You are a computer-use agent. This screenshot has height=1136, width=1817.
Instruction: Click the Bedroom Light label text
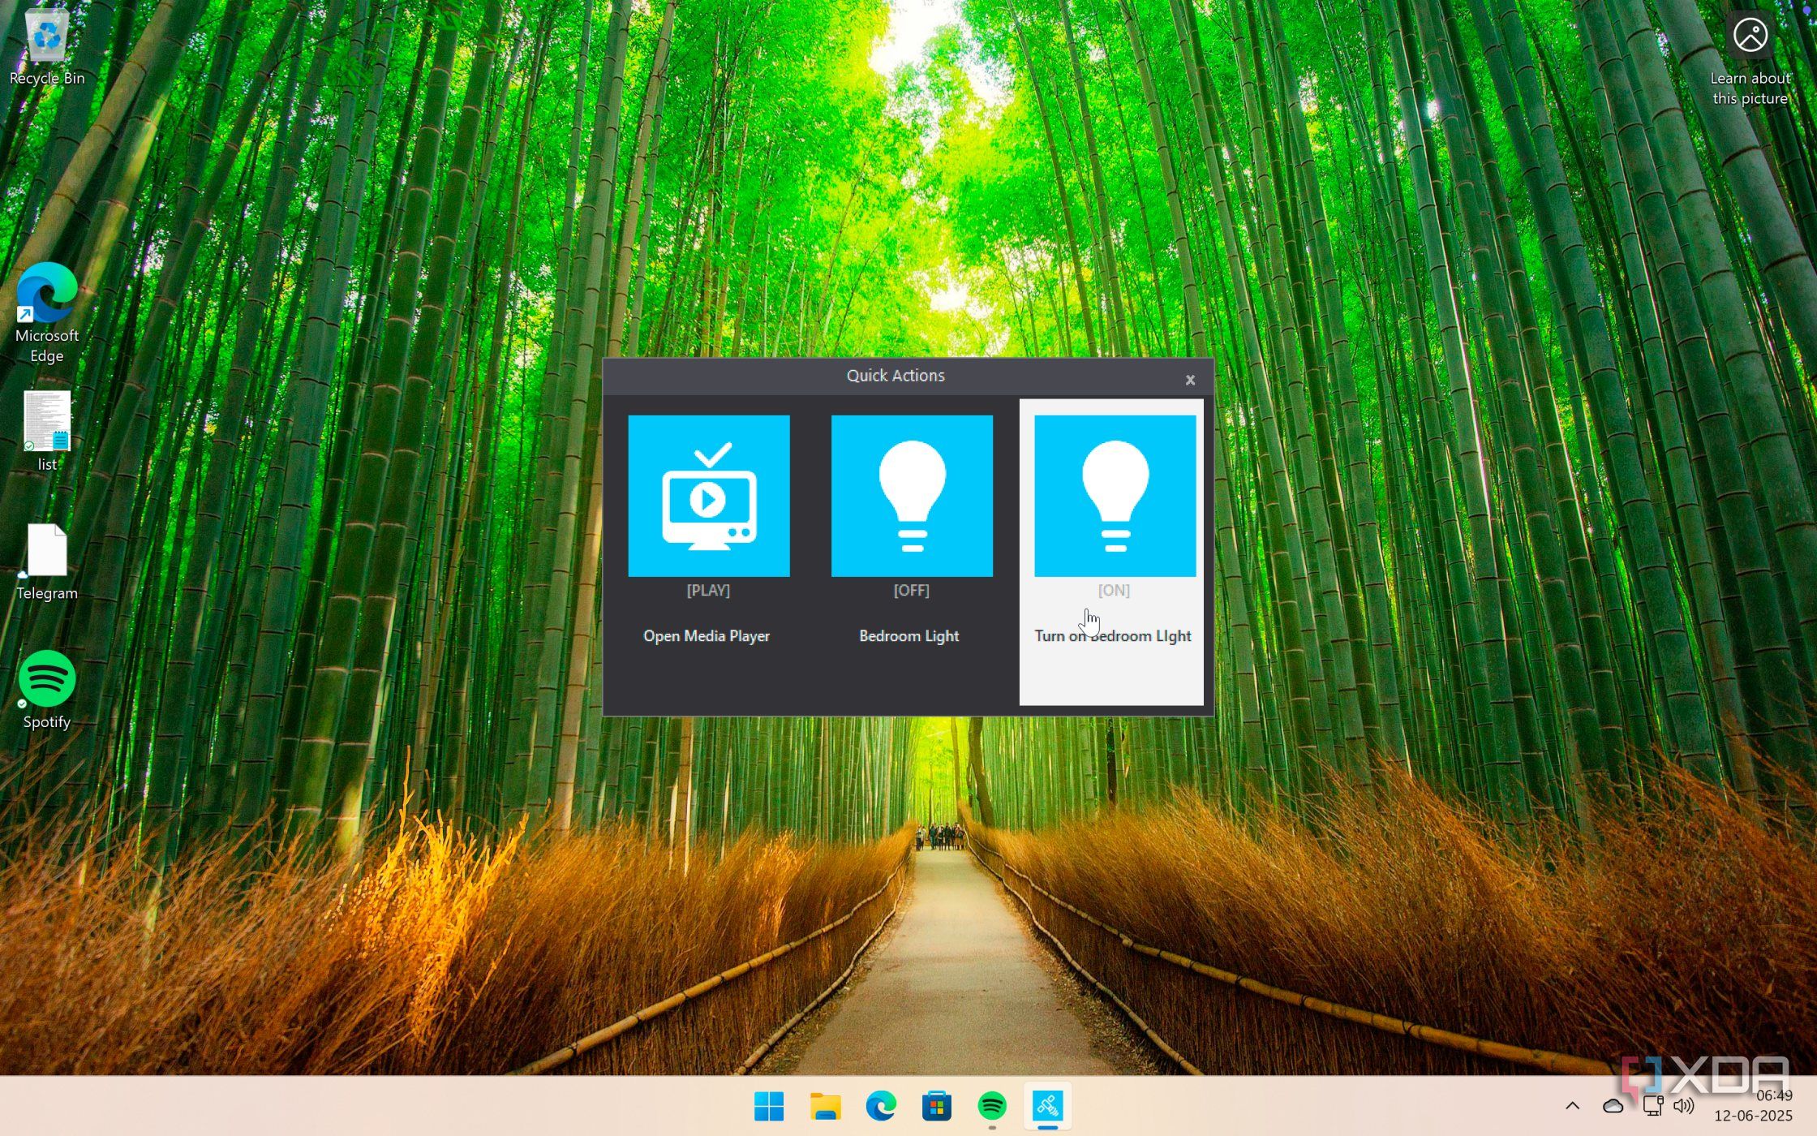click(x=909, y=636)
